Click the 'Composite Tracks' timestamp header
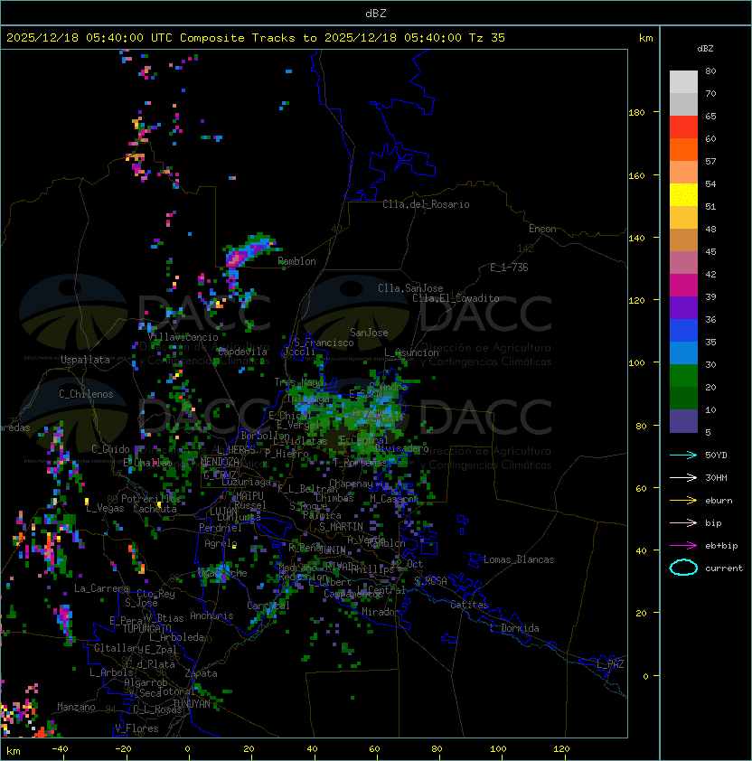This screenshot has width=752, height=761. [256, 38]
